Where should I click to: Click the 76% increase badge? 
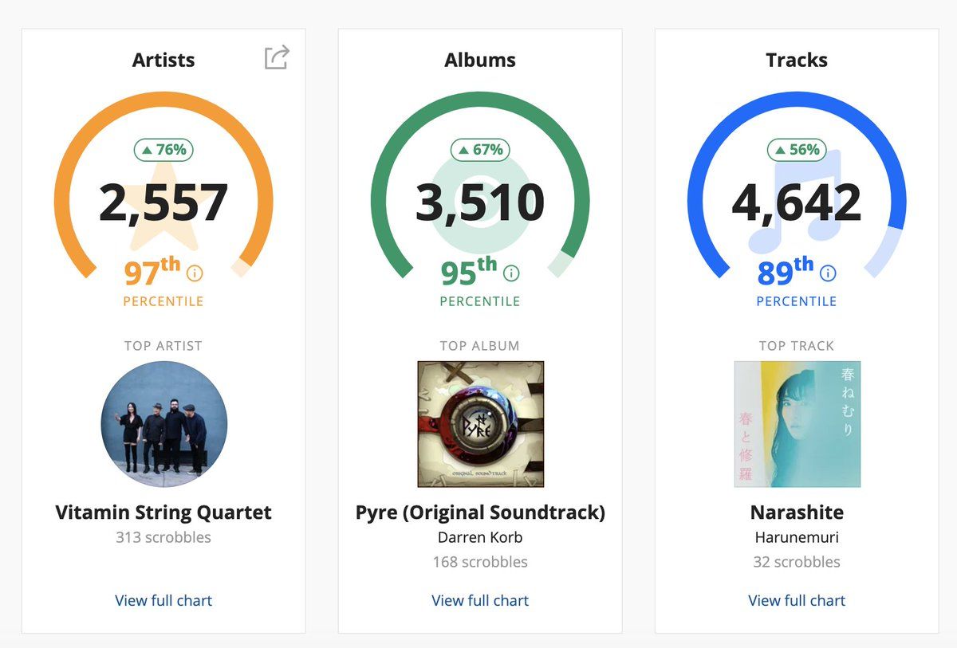click(x=163, y=149)
